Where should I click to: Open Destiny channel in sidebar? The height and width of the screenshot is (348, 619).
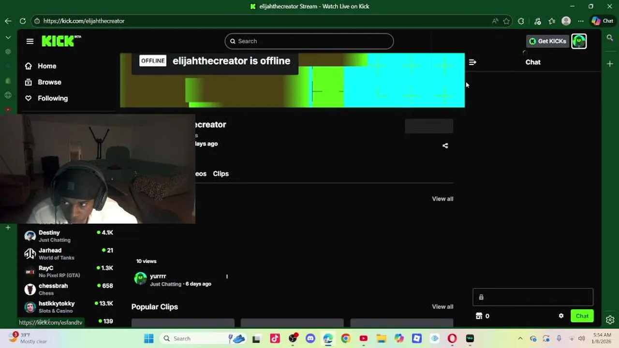[x=69, y=236]
